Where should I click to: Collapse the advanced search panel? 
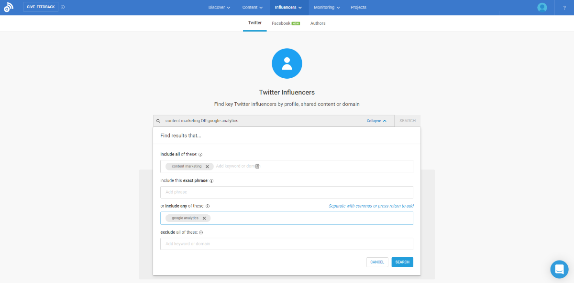click(x=377, y=121)
